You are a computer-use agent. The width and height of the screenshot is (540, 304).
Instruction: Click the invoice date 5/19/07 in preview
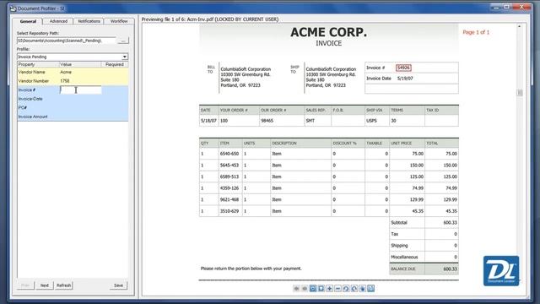[405, 79]
